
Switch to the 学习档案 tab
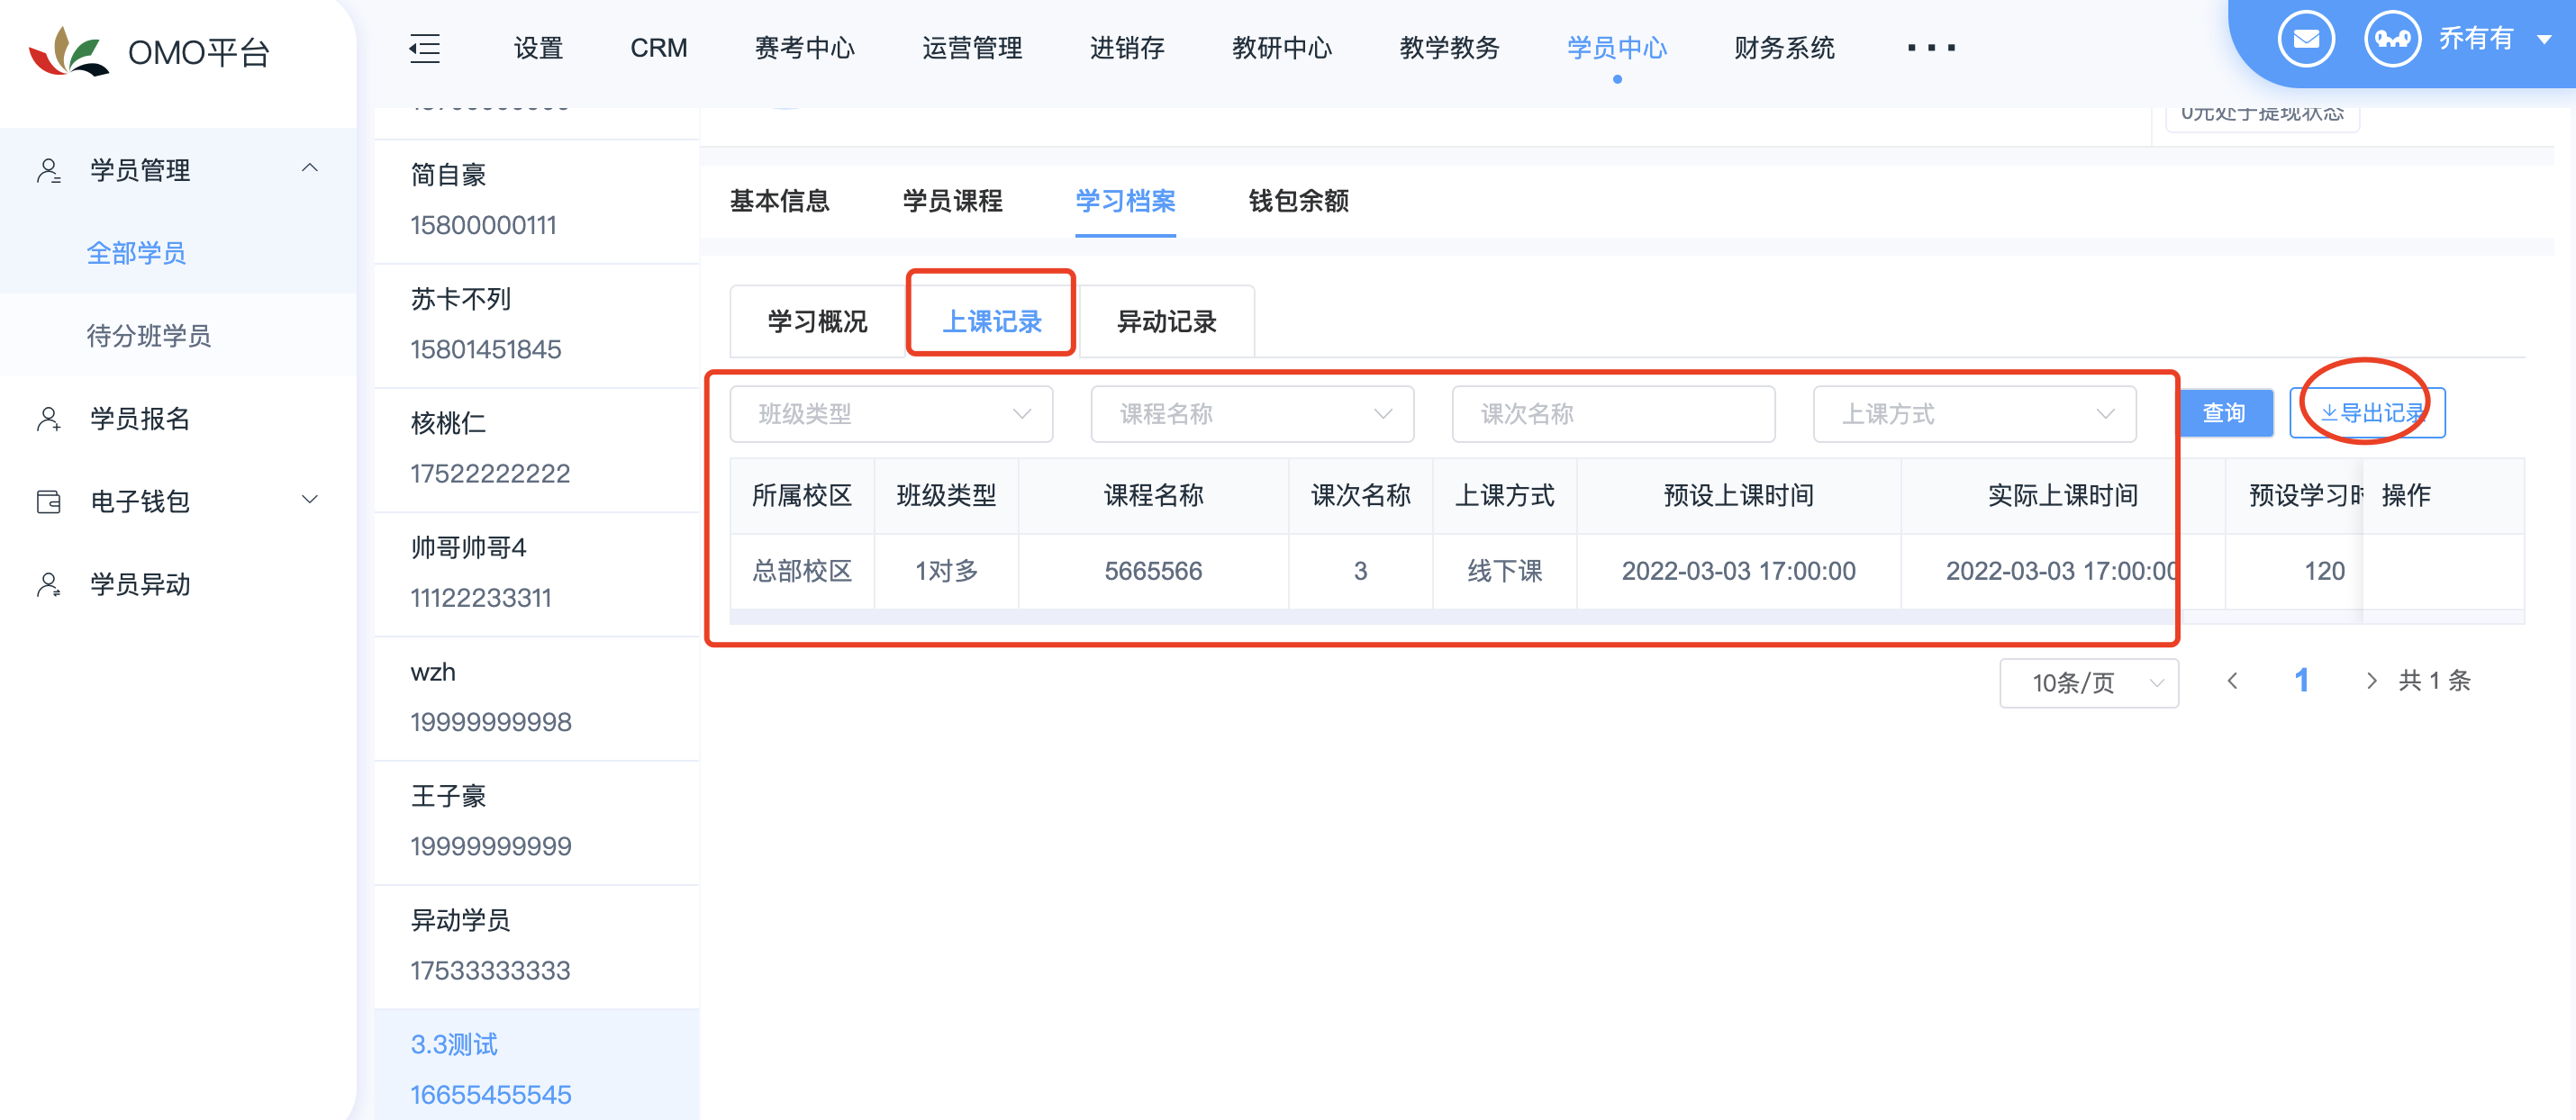point(1125,201)
